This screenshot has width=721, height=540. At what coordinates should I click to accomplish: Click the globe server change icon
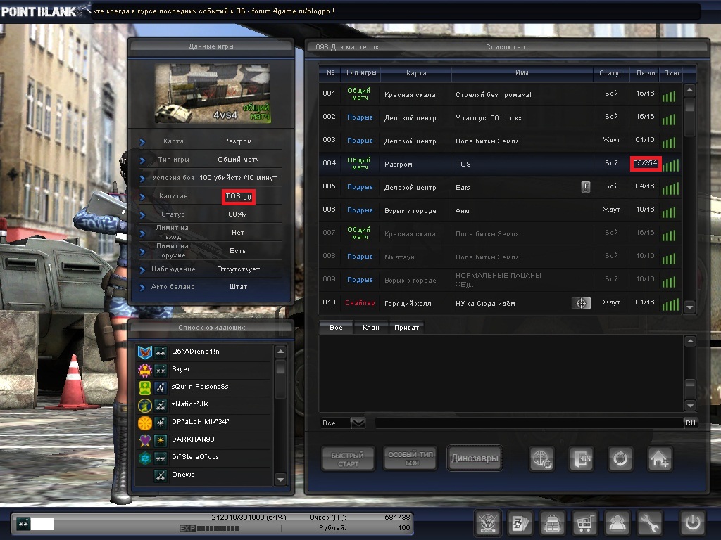[541, 458]
